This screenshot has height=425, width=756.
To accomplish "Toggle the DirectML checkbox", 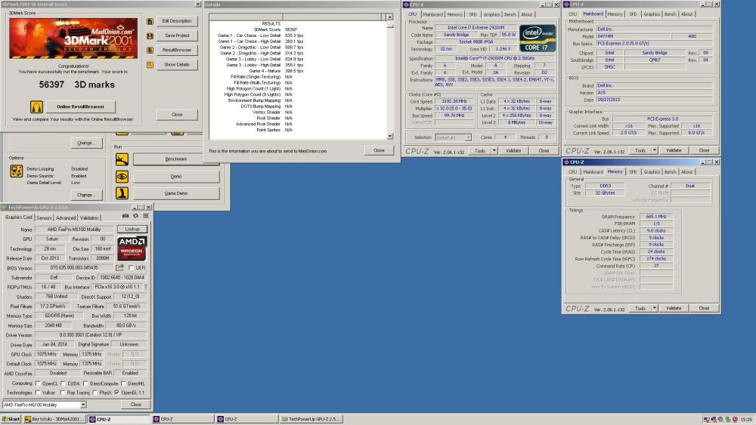I will point(123,383).
